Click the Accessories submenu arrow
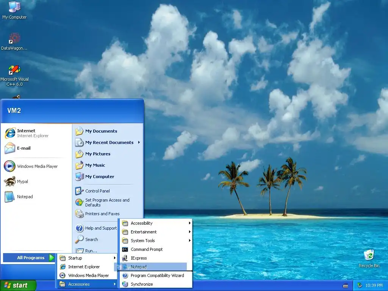The width and height of the screenshot is (388, 291). click(114, 284)
